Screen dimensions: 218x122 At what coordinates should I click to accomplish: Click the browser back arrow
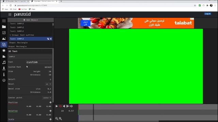click(x=3, y=5)
